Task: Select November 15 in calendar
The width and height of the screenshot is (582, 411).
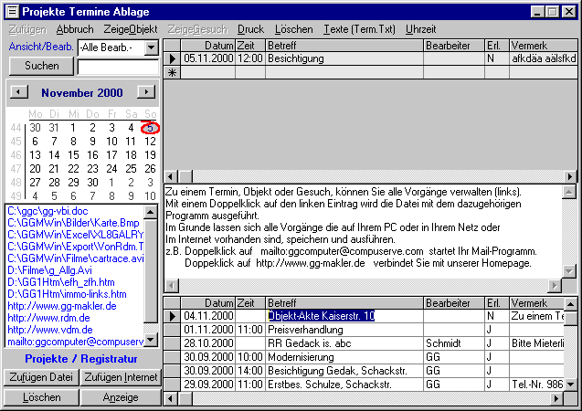Action: click(73, 155)
